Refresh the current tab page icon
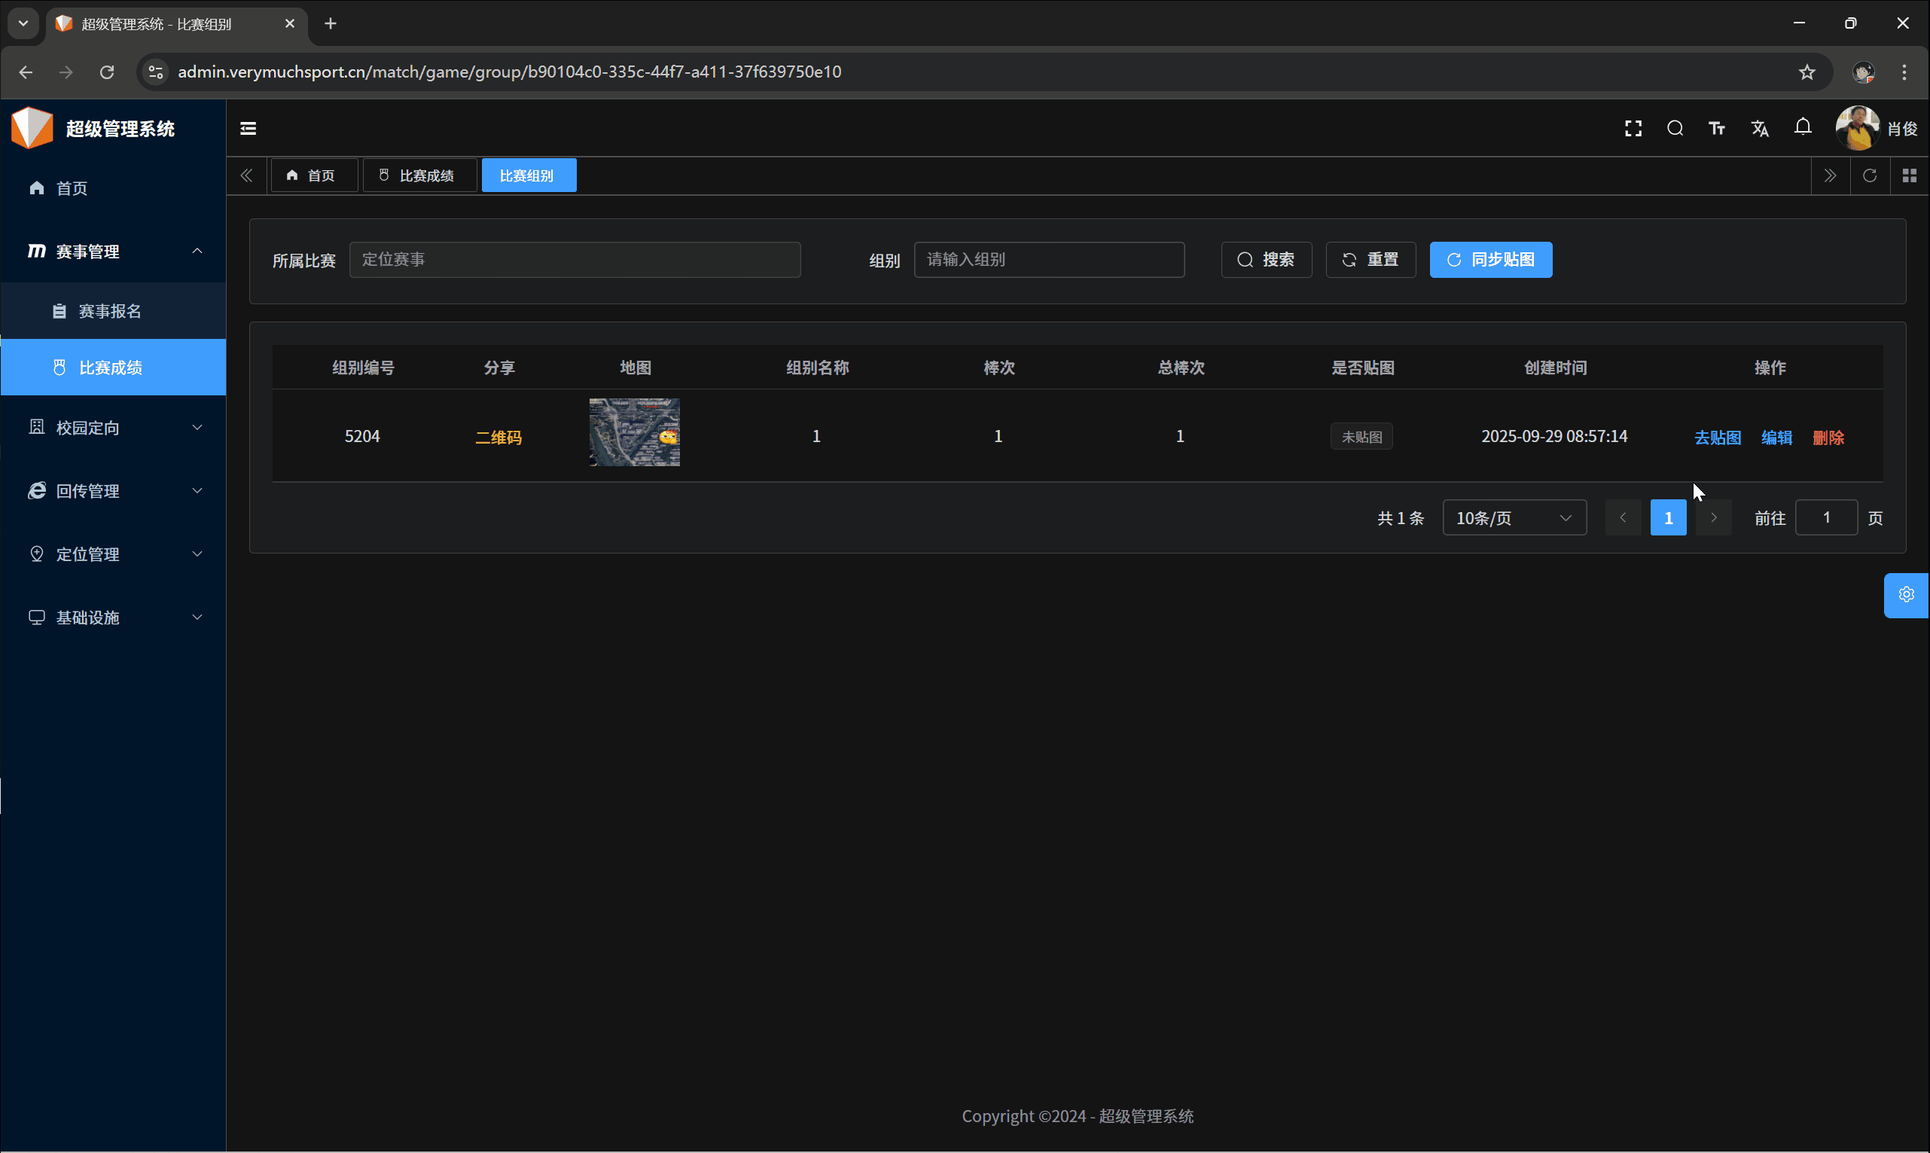Screen dimensions: 1930x1153 1870,175
